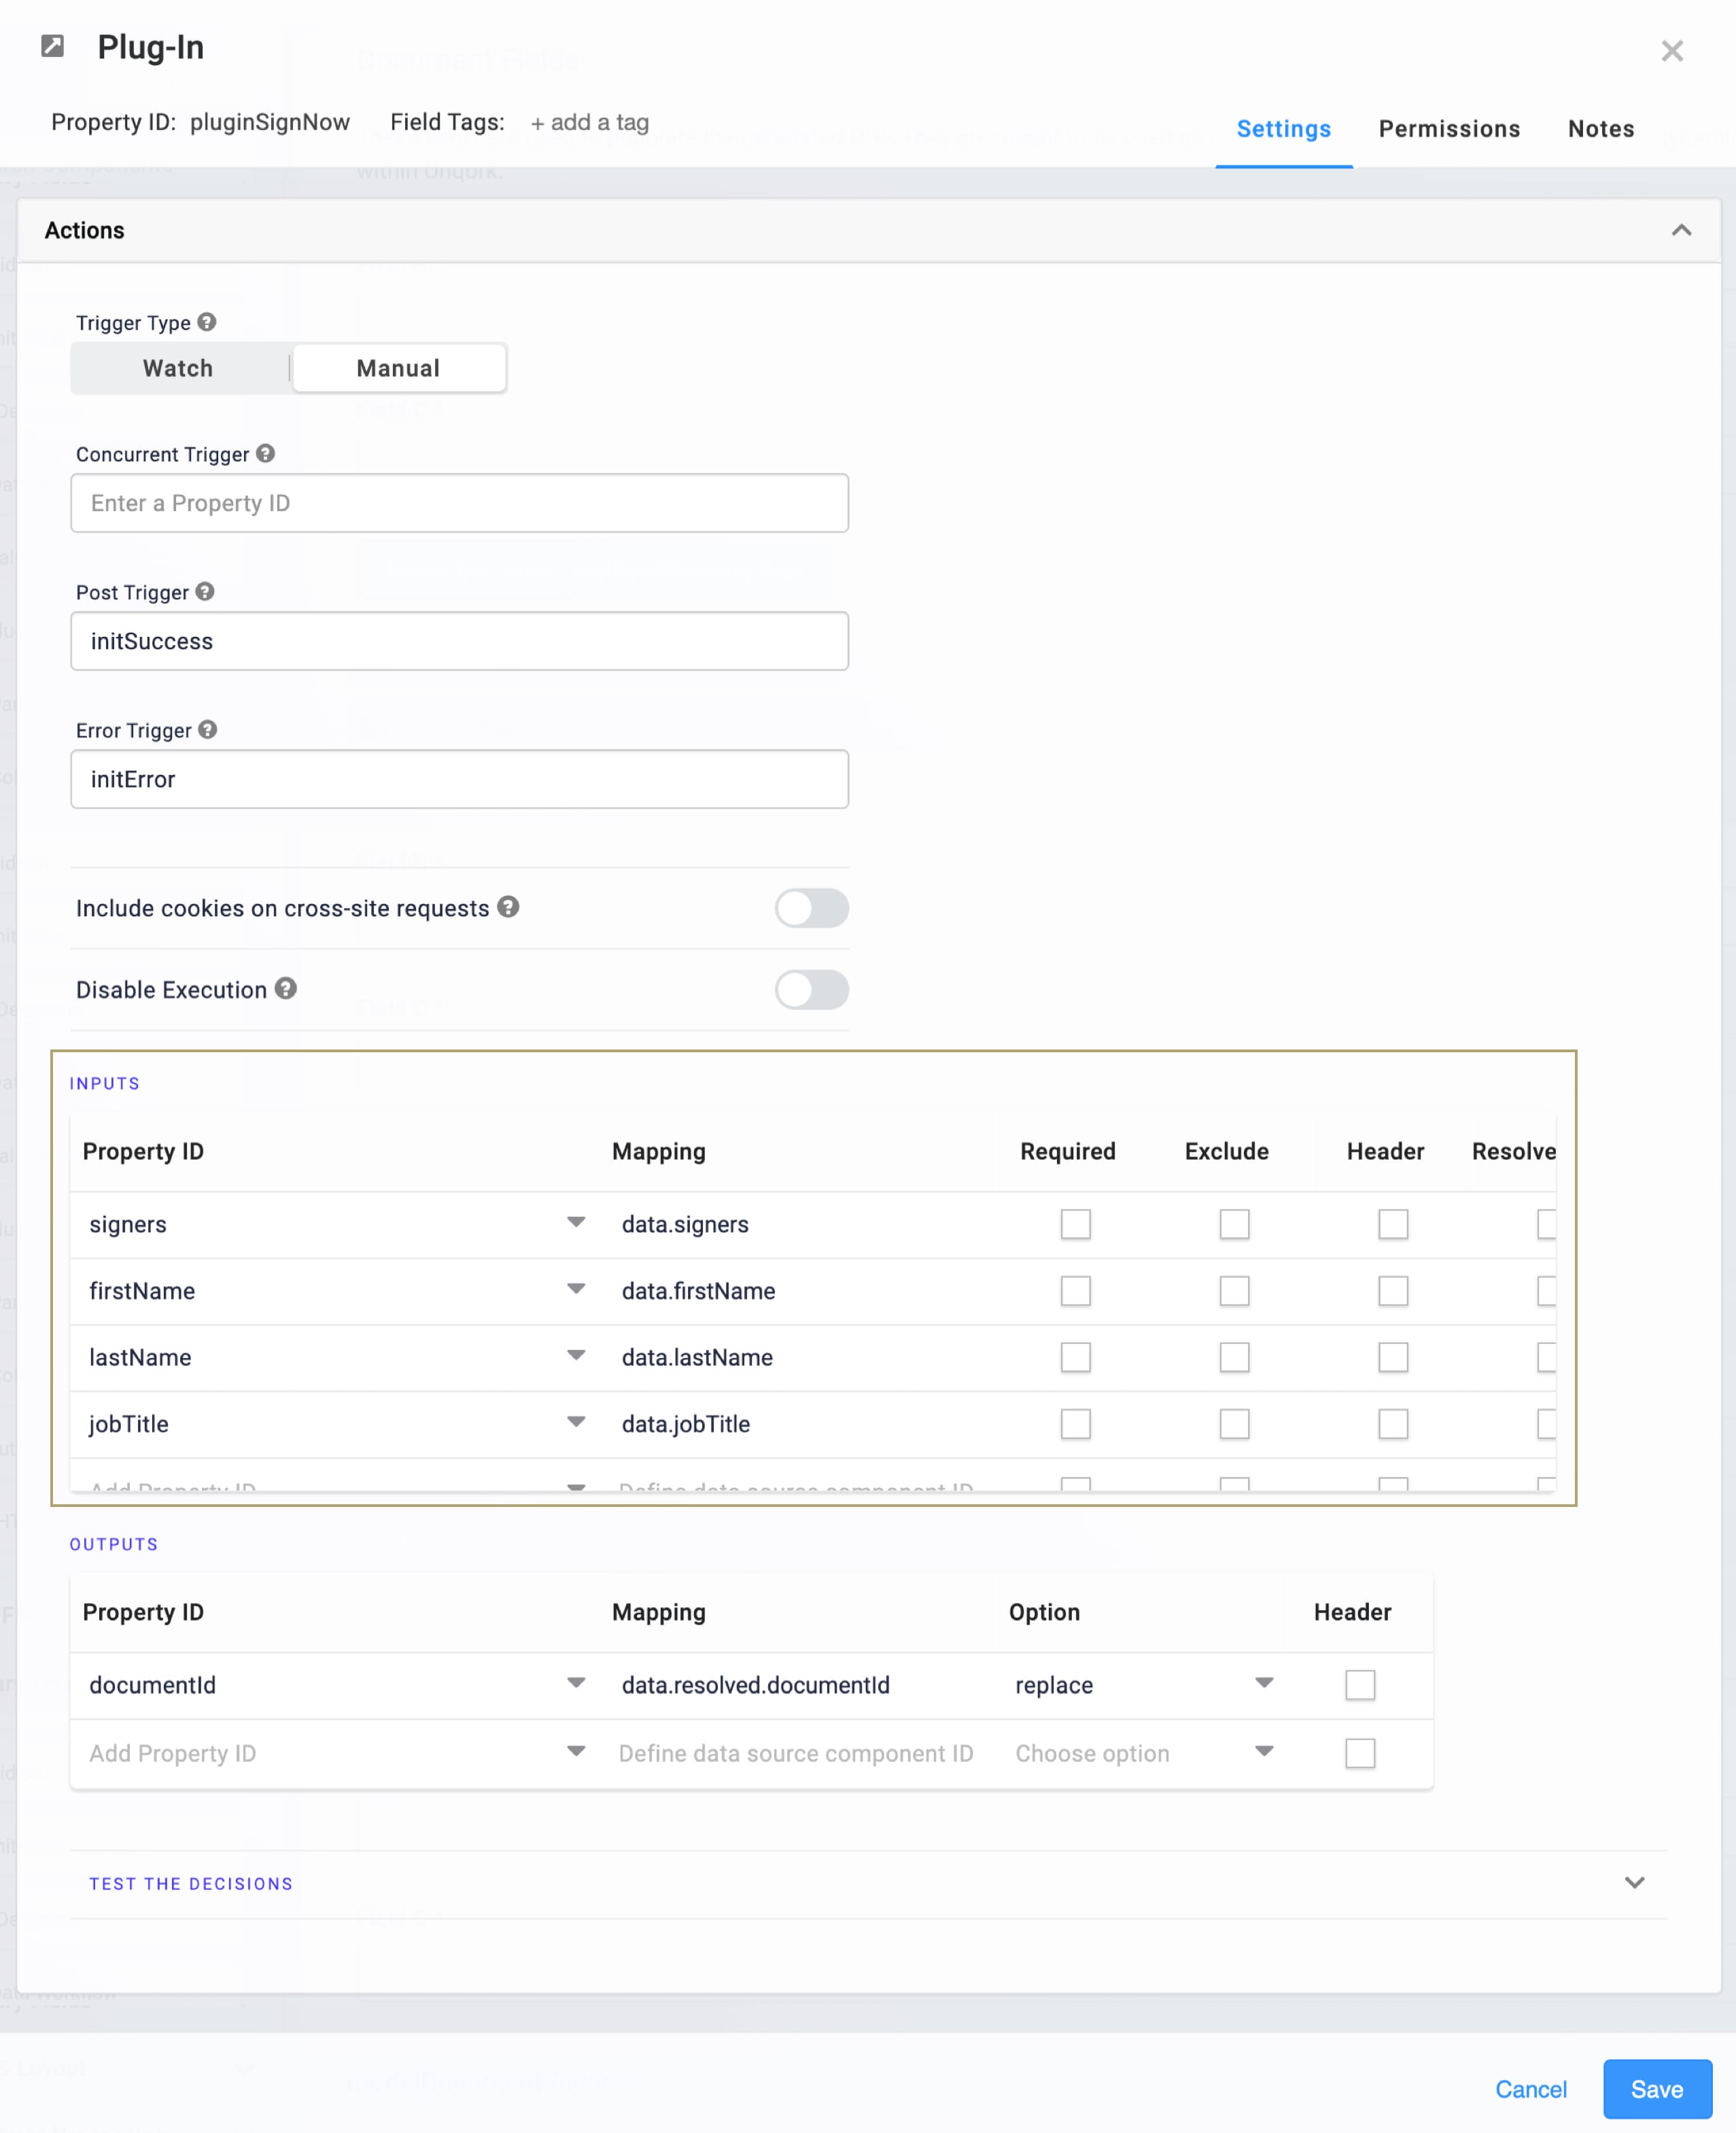
Task: Switch to the Permissions tab
Action: point(1449,129)
